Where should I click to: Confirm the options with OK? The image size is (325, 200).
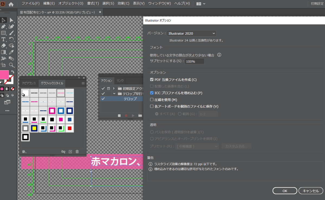[x=285, y=191]
